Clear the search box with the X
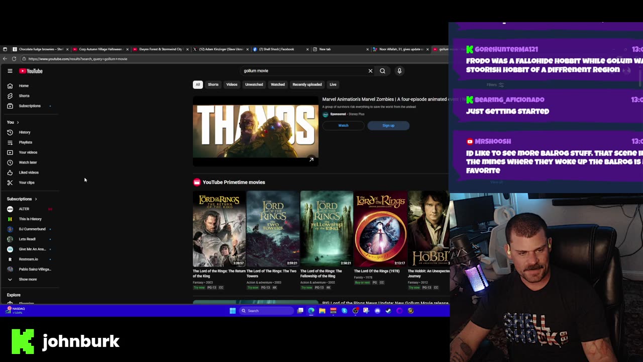Viewport: 643px width, 362px height. coord(371,71)
